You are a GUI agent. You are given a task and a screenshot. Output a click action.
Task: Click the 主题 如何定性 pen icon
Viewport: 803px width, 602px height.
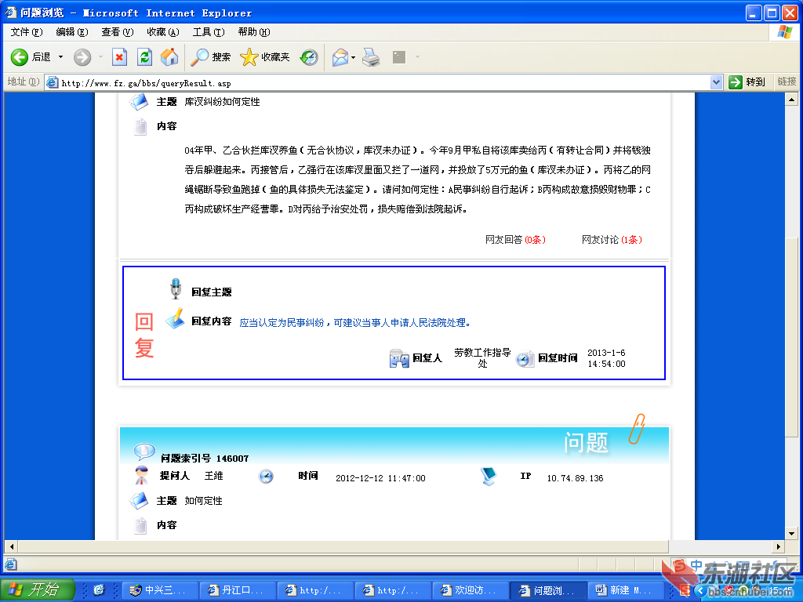point(139,501)
